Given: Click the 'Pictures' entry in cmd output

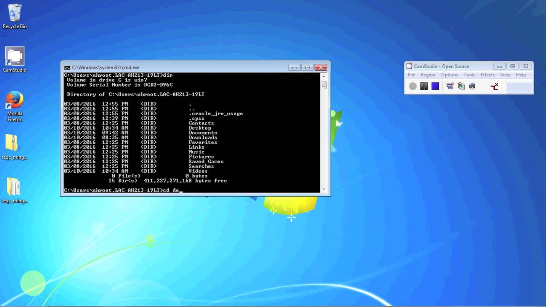Looking at the screenshot, I should coord(201,157).
